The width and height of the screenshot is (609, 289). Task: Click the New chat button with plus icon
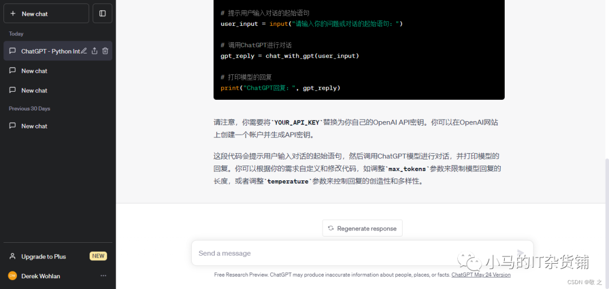click(x=46, y=14)
